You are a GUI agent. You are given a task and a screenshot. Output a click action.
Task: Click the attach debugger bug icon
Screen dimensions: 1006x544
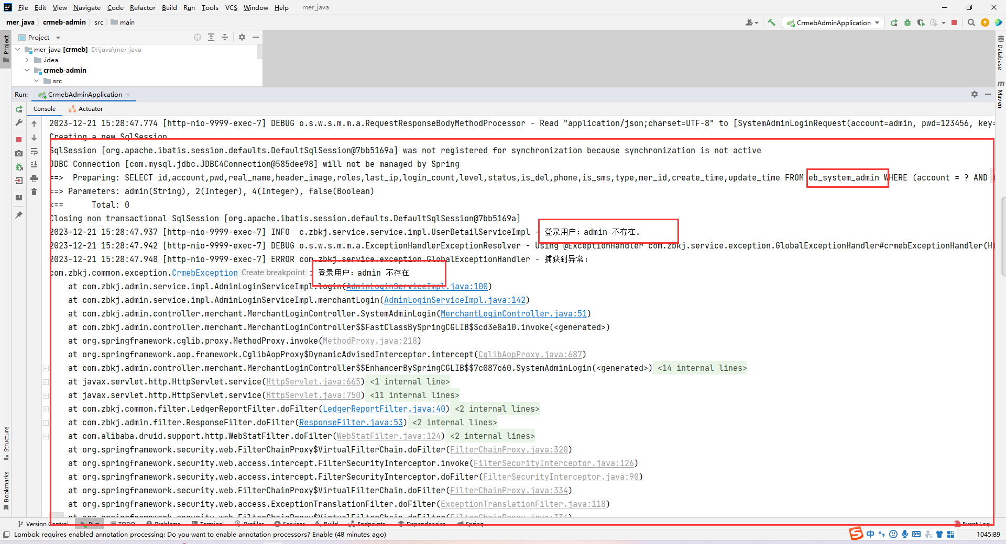click(19, 167)
